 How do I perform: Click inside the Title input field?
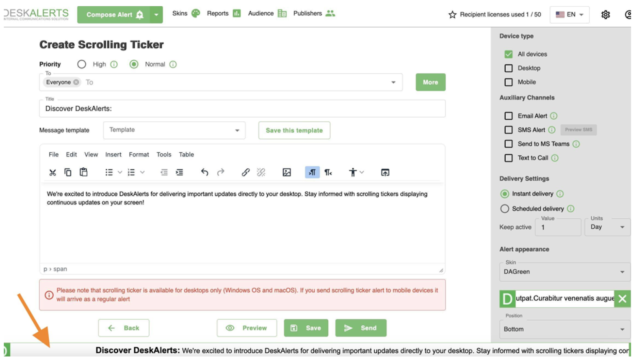[x=242, y=109]
